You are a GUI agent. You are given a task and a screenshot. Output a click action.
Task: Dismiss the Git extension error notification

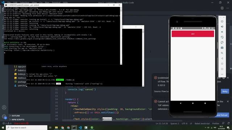click(228, 101)
